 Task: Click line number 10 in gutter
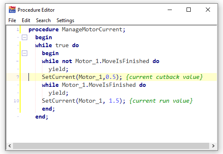click(x=16, y=101)
